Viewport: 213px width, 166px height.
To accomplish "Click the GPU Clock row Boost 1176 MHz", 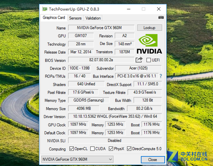I will click(152, 124).
